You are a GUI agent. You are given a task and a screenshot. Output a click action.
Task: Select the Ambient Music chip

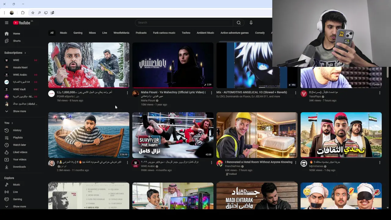[x=205, y=33]
